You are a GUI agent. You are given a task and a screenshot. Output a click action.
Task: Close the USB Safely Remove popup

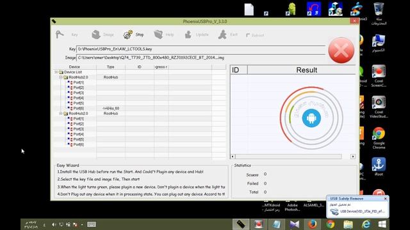coord(385,199)
